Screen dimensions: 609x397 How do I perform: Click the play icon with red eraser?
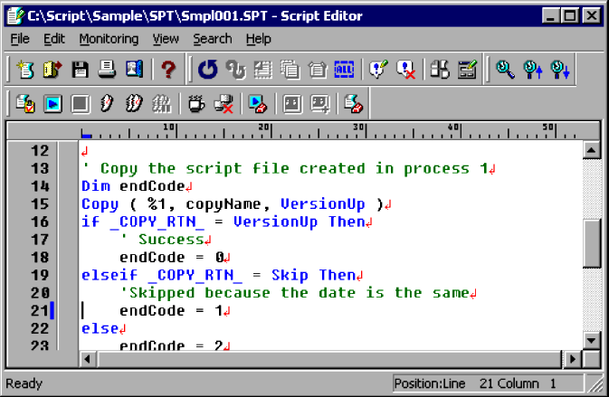point(258,104)
